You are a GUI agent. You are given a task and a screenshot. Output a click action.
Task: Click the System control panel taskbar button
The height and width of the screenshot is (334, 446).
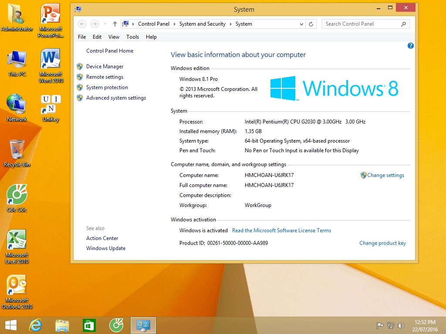143,325
